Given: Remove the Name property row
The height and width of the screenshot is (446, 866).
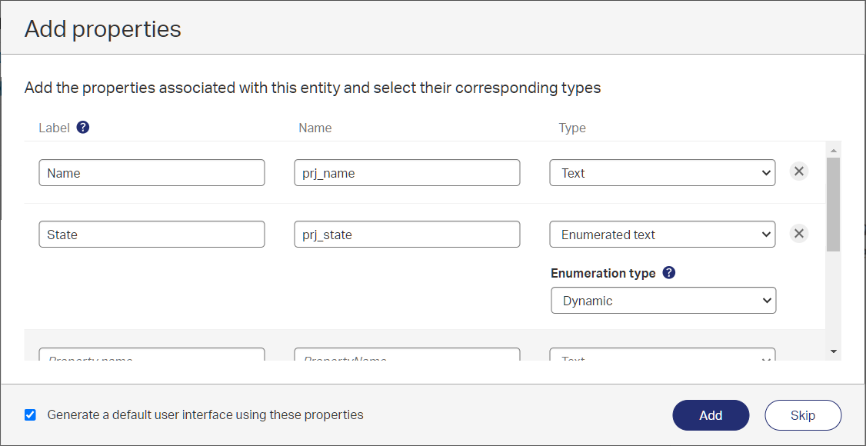Looking at the screenshot, I should click(799, 171).
